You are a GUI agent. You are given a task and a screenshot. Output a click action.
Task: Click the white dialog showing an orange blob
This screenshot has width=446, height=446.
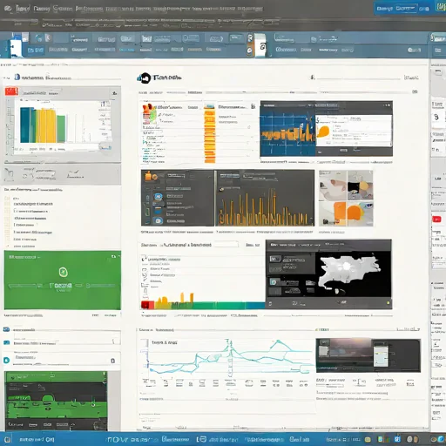click(x=354, y=131)
